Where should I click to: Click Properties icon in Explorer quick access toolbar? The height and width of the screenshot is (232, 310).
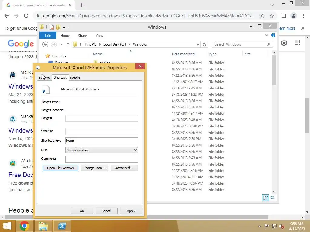point(52,27)
